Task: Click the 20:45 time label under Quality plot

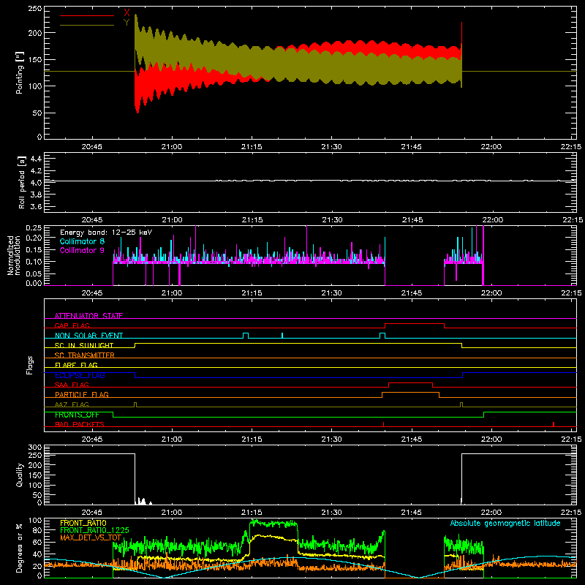Action: [x=92, y=513]
